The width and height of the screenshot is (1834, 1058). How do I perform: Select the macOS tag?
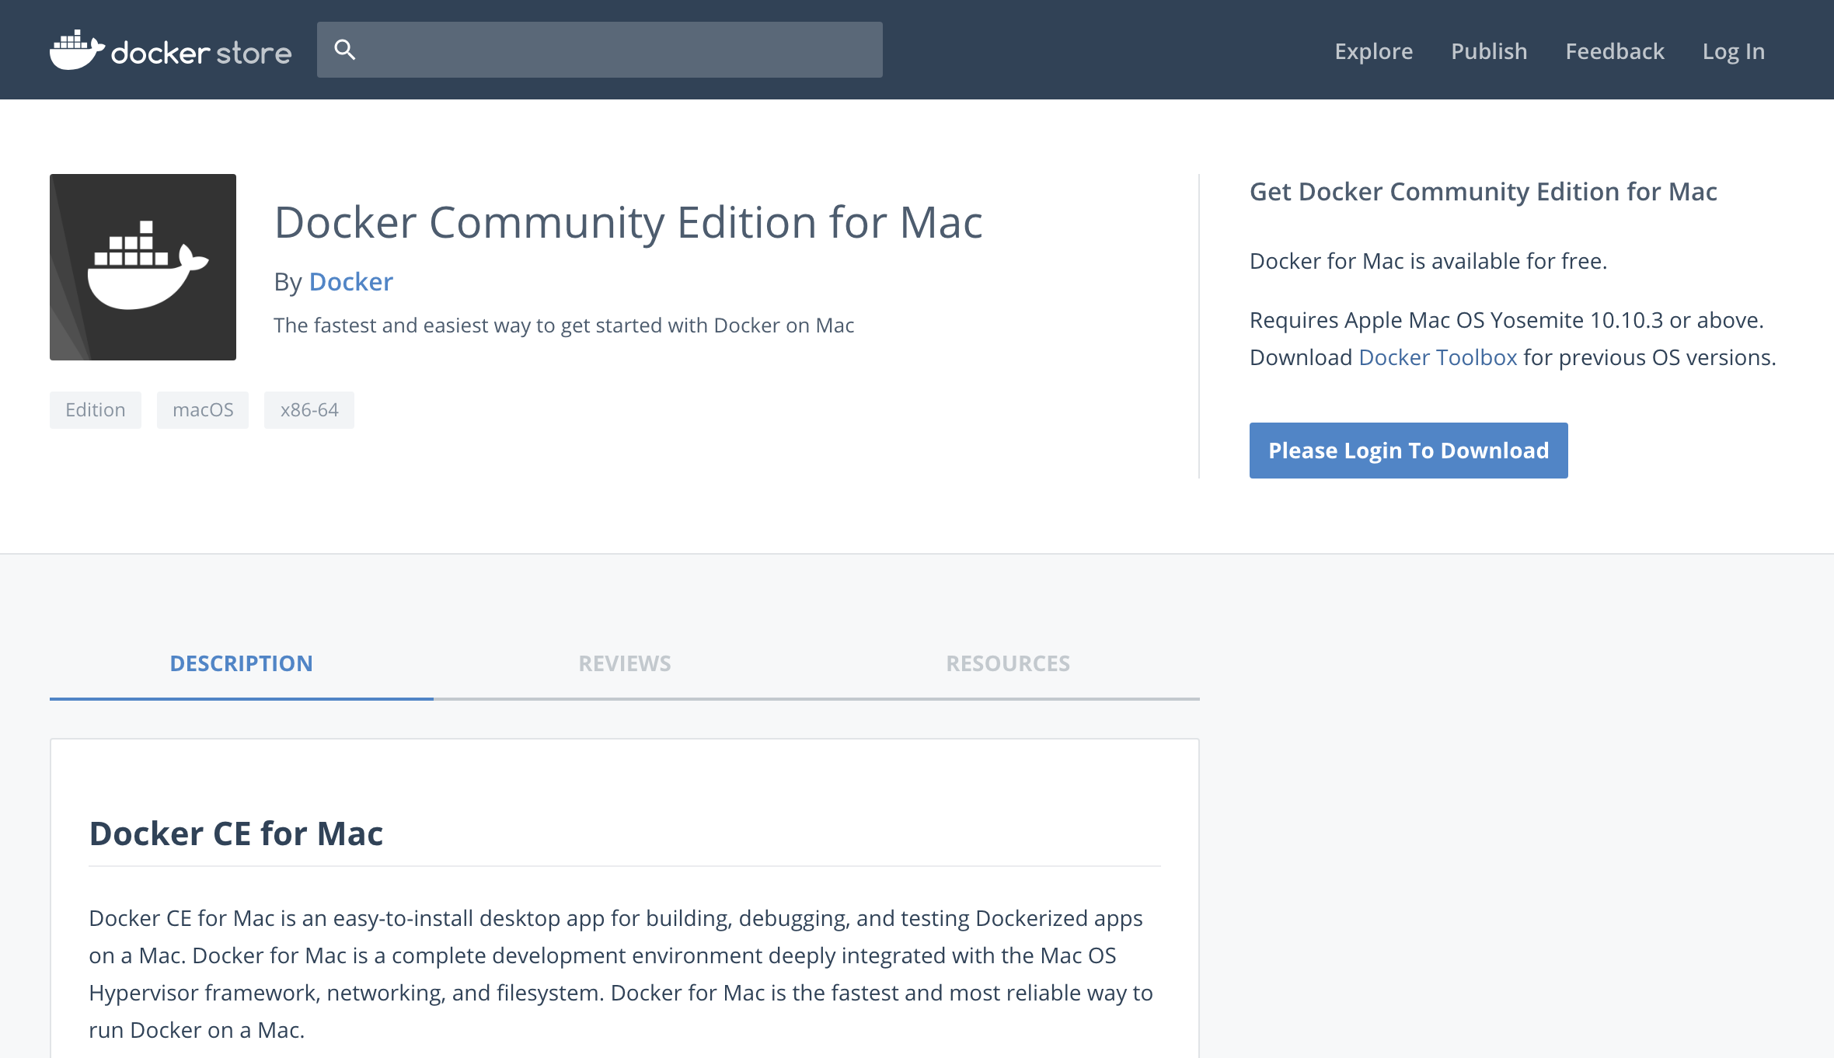click(x=203, y=410)
